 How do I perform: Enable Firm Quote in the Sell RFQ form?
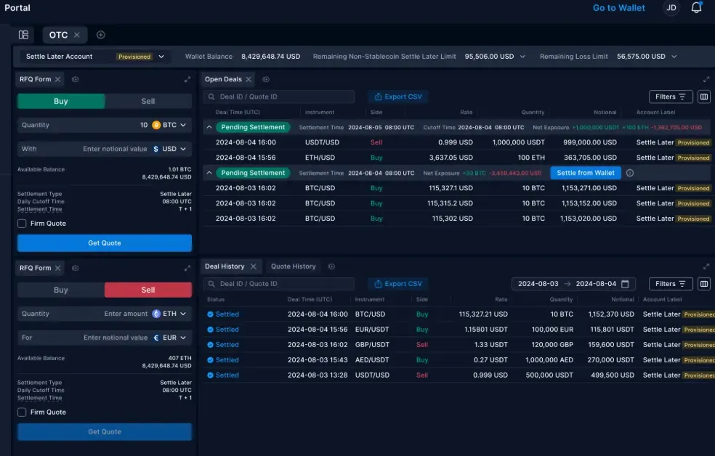[21, 412]
